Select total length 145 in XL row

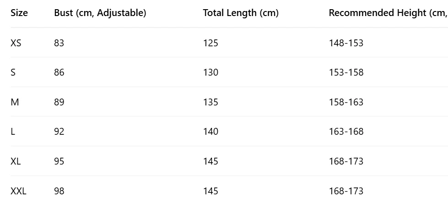pyautogui.click(x=211, y=161)
